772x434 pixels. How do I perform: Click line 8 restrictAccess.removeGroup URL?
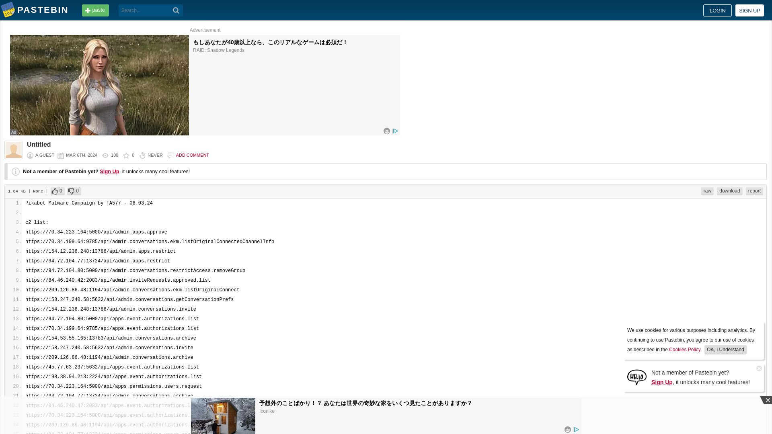(x=135, y=271)
